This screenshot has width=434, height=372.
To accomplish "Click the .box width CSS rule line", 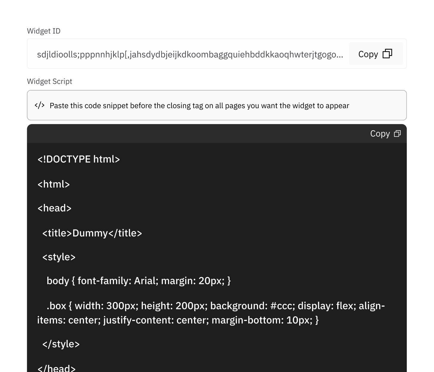I will point(216,306).
